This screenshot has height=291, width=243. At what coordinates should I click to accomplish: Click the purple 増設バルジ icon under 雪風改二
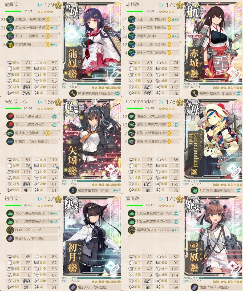click(195, 287)
